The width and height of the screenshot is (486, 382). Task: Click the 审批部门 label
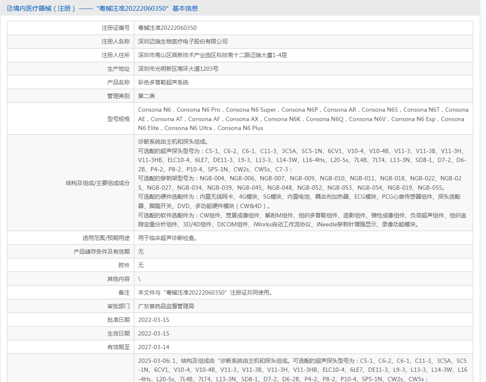coord(119,307)
